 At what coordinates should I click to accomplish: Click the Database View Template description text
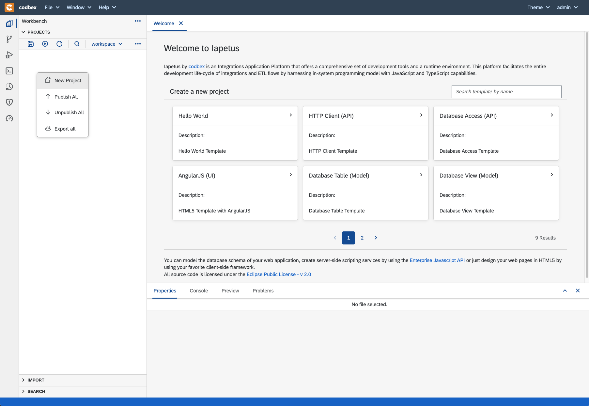click(x=467, y=211)
